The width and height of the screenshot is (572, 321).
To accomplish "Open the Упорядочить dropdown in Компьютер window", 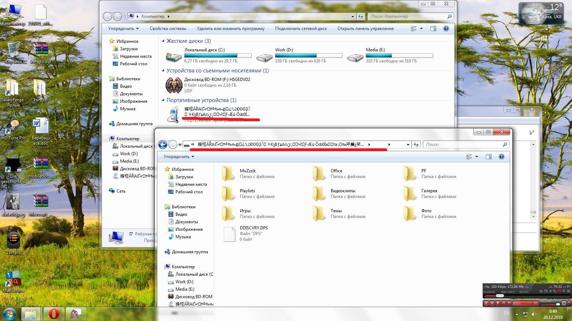I will 123,29.
